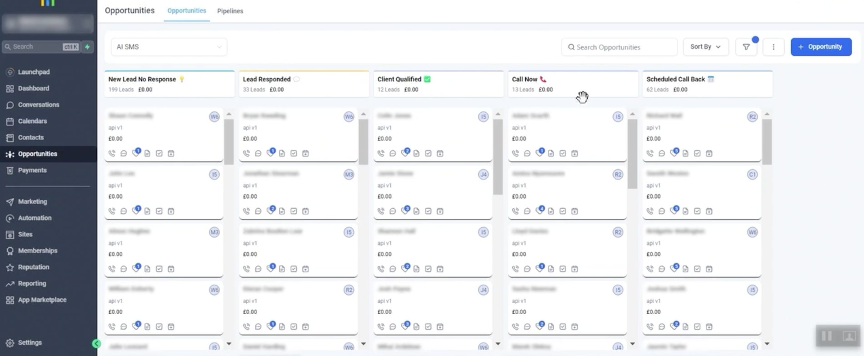The image size is (864, 356).
Task: Focus the sidebar Search box
Action: pos(42,46)
